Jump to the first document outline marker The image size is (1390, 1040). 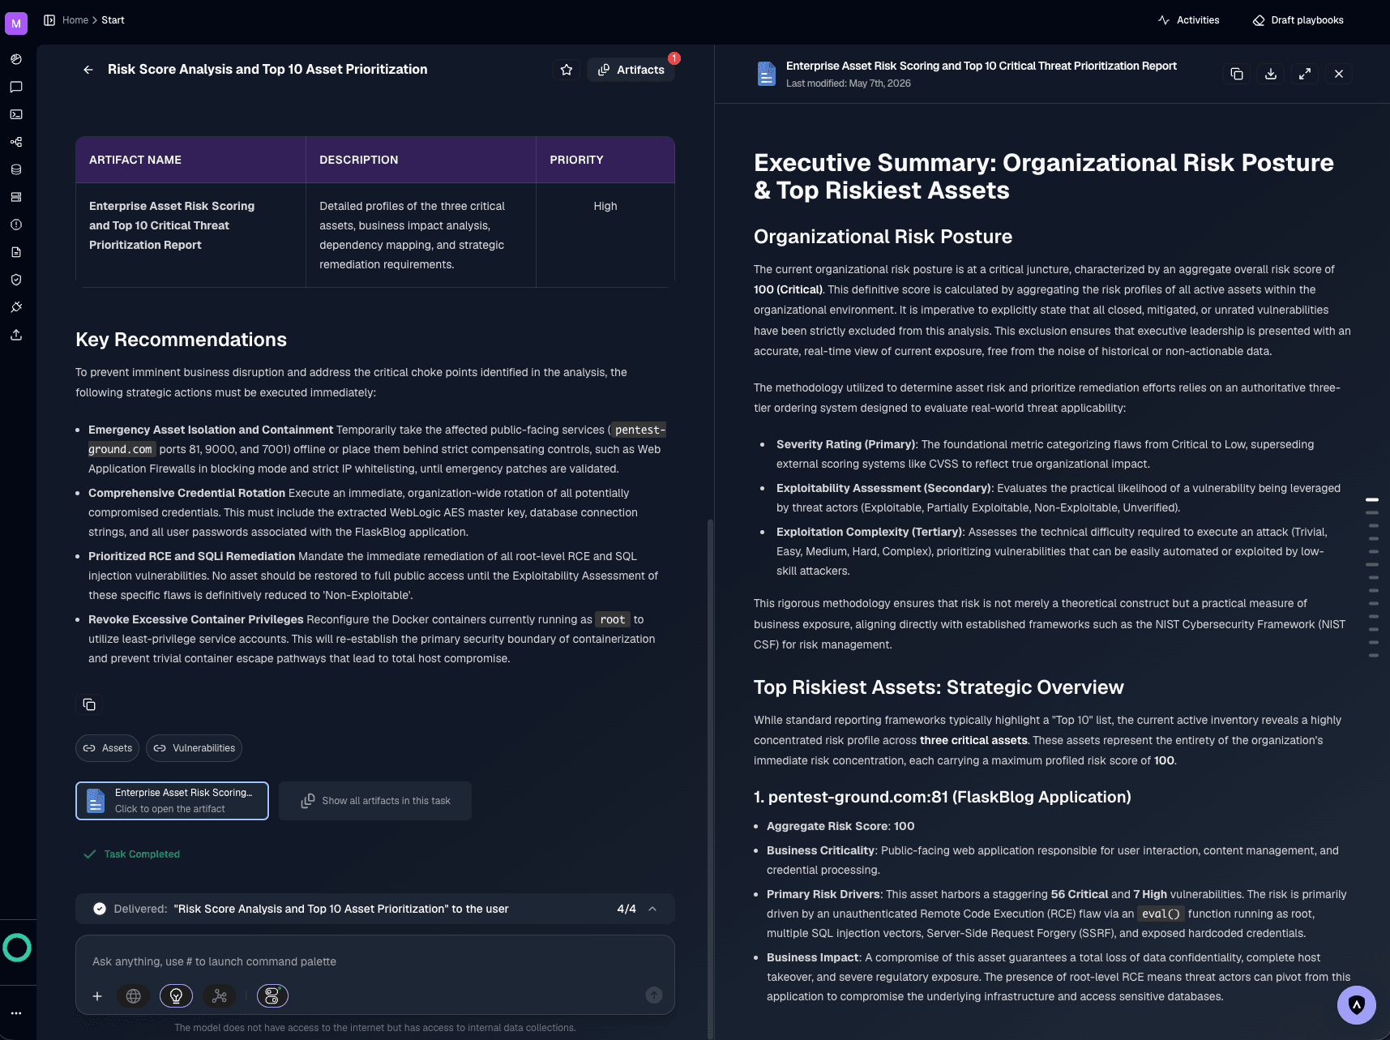1372,499
